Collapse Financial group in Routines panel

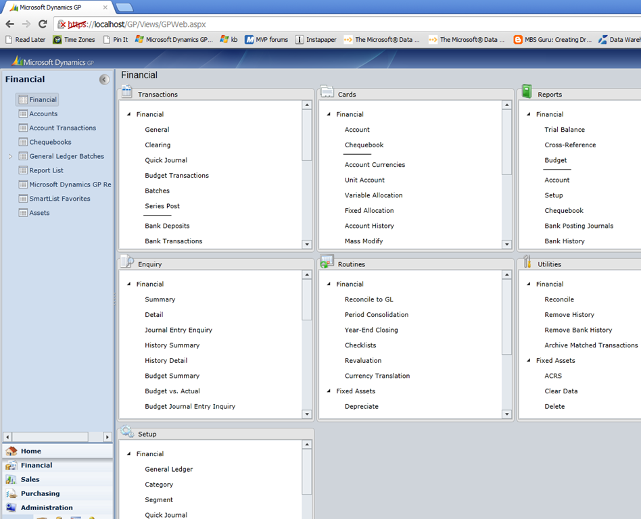click(329, 284)
